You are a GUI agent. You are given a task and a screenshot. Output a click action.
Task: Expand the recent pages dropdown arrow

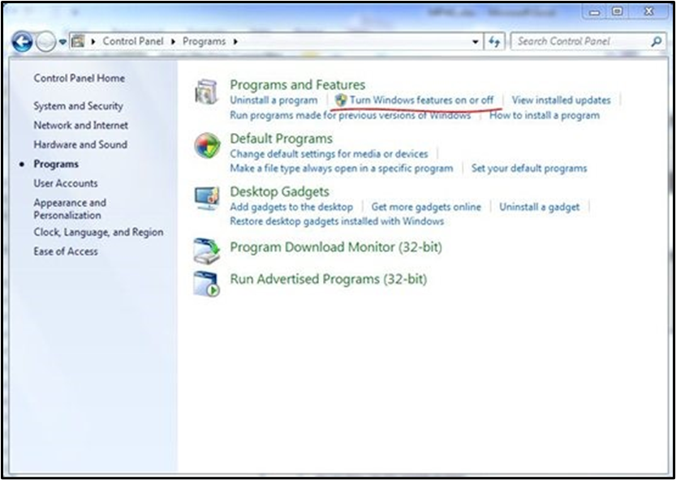(62, 41)
